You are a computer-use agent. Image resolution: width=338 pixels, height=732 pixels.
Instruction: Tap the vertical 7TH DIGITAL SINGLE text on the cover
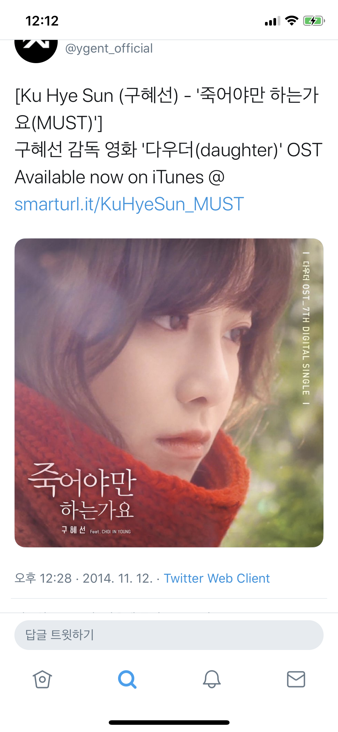click(x=306, y=328)
